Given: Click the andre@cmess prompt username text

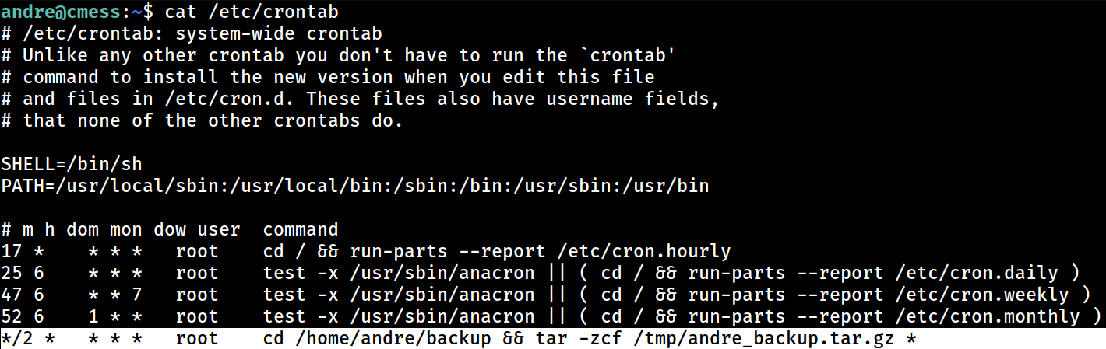Looking at the screenshot, I should point(61,12).
